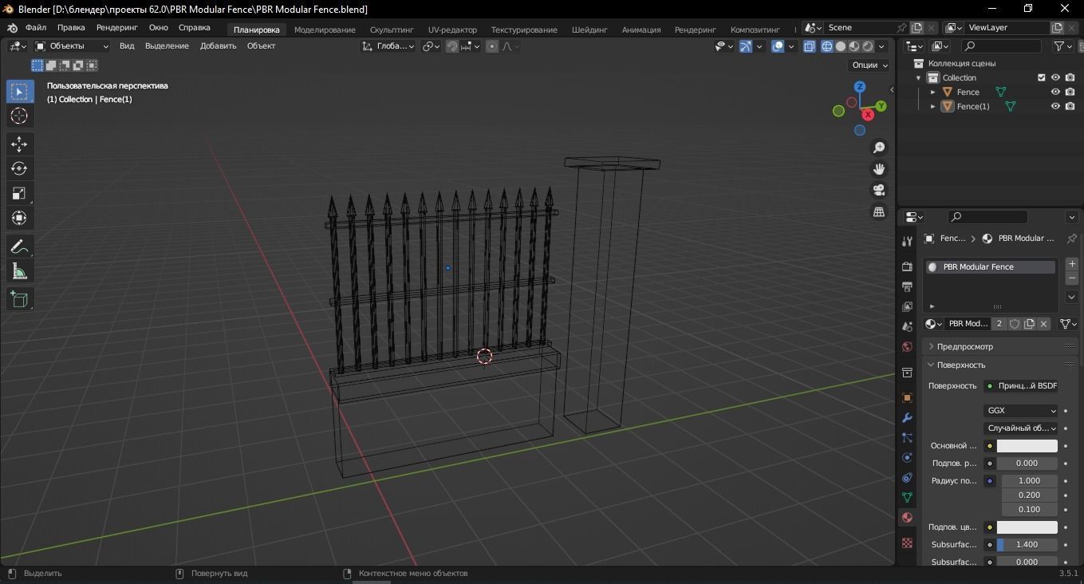Viewport: 1084px width, 584px height.
Task: Switch to Скульптинг workspace tab
Action: click(x=392, y=30)
